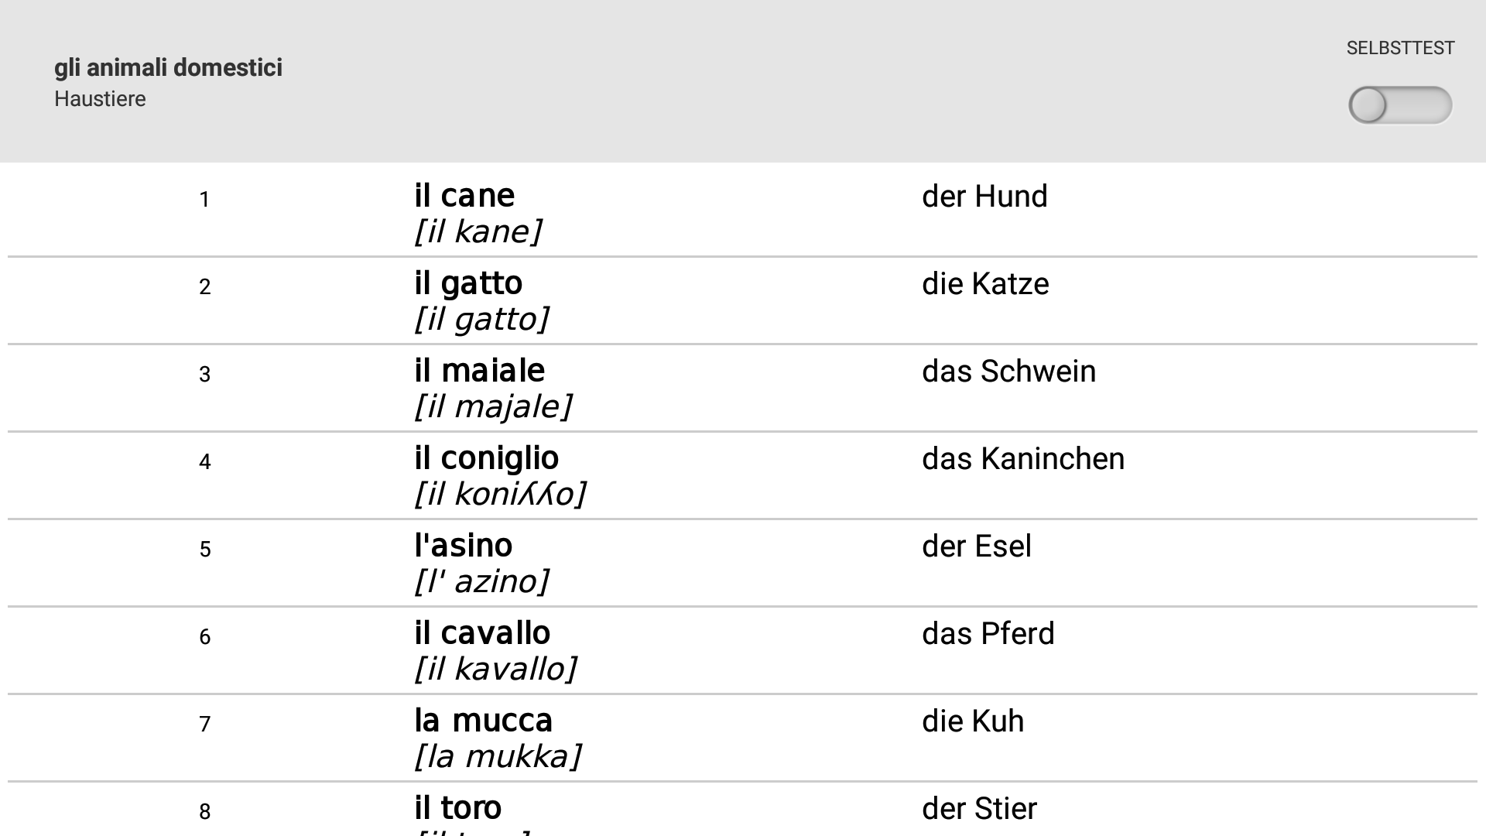Tap the SELBSTTEST label

click(1400, 48)
